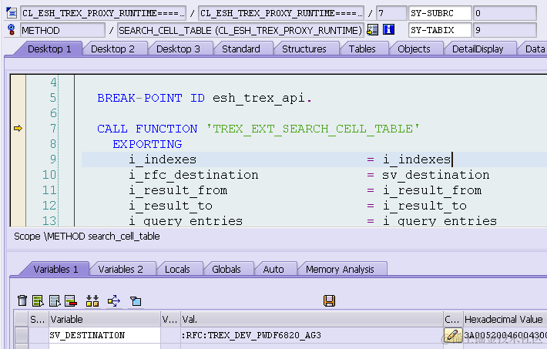Click the green list icon beside the trash can
The image size is (547, 349).
point(38,300)
